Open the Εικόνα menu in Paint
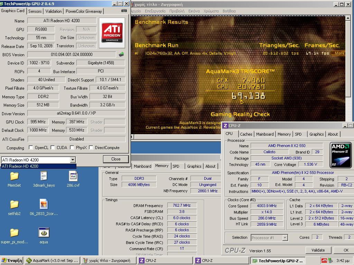Image resolution: width=354 pixels, height=265 pixels. click(194, 11)
